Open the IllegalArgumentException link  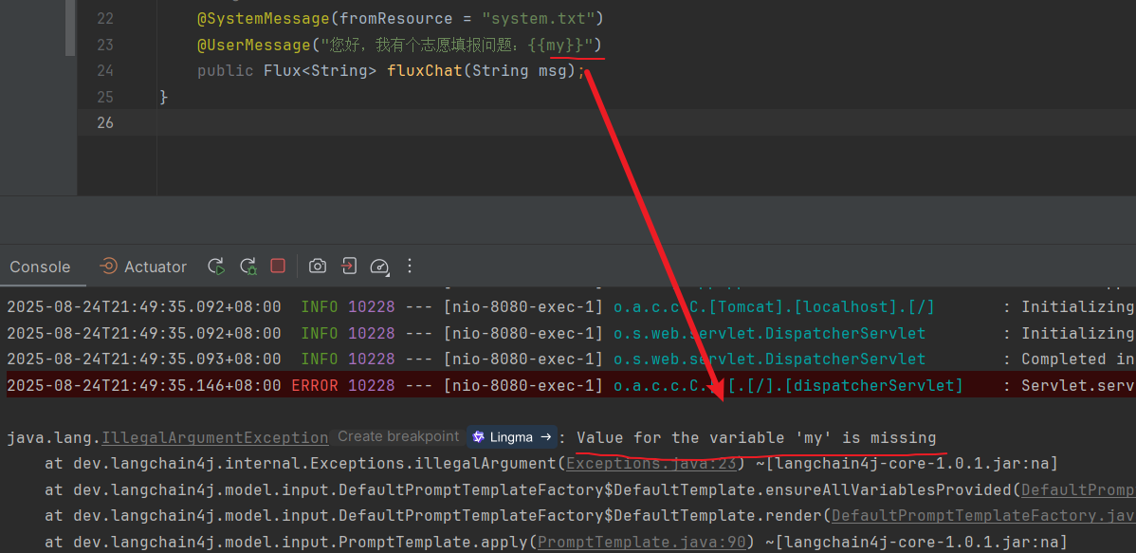pos(215,438)
